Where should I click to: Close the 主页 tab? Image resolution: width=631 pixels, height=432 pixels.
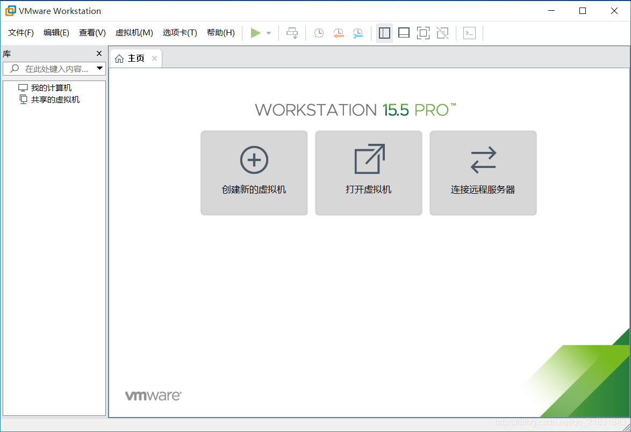(x=155, y=58)
